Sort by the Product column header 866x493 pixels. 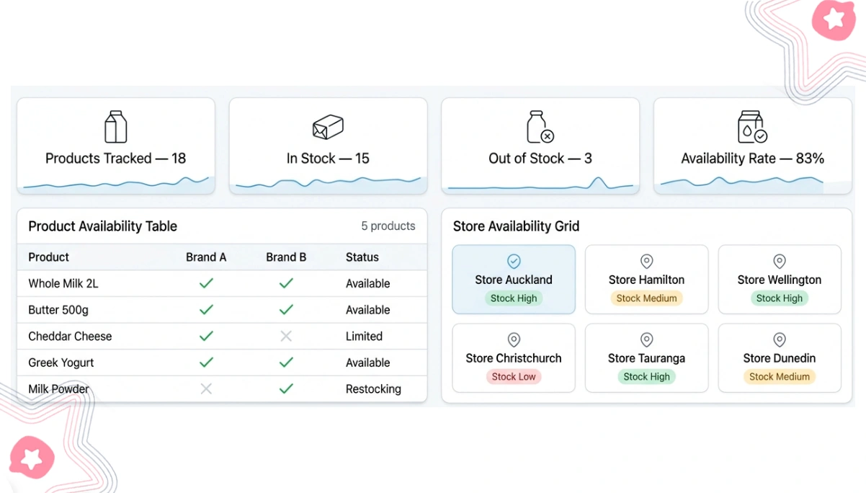point(49,257)
